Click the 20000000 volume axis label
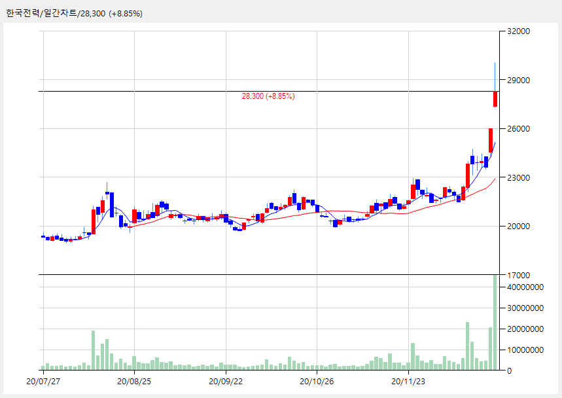The width and height of the screenshot is (562, 398). click(525, 329)
